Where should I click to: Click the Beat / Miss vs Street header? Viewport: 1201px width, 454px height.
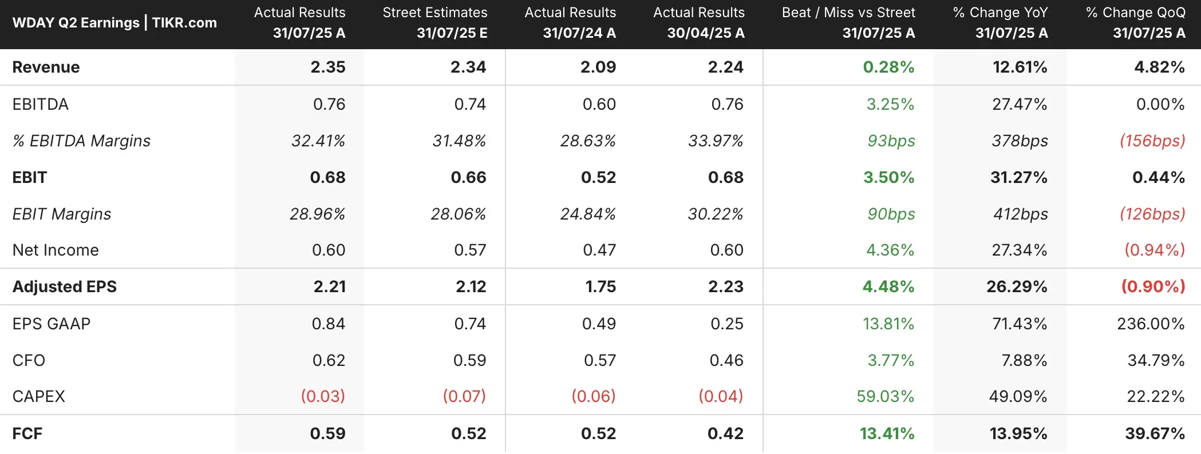tap(848, 23)
